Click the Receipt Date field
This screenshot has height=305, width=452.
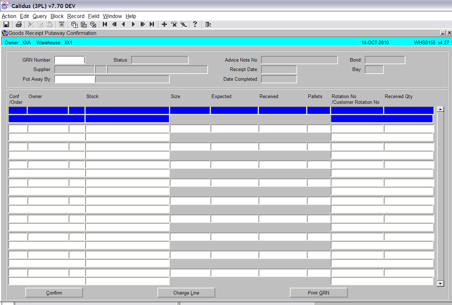coord(279,70)
